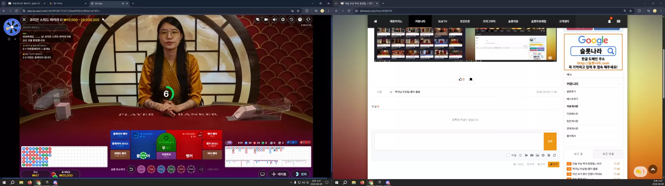Bet on 뱅커 보너스 (Banker Bonus)
The height and width of the screenshot is (186, 665).
click(212, 145)
